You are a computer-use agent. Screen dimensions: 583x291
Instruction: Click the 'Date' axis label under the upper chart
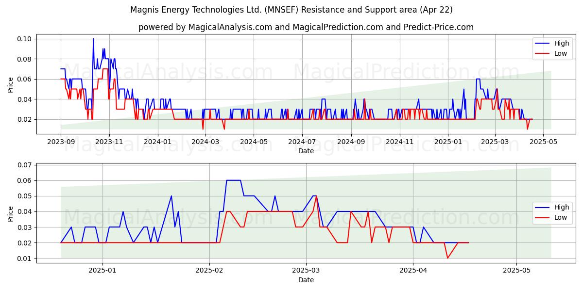pos(306,151)
